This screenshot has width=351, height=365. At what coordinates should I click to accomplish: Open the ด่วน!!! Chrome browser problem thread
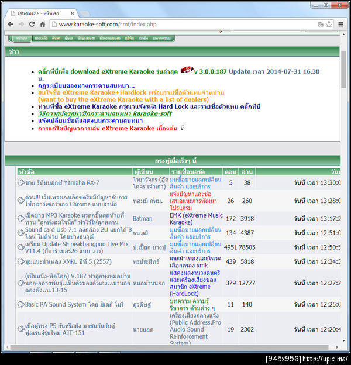(76, 201)
